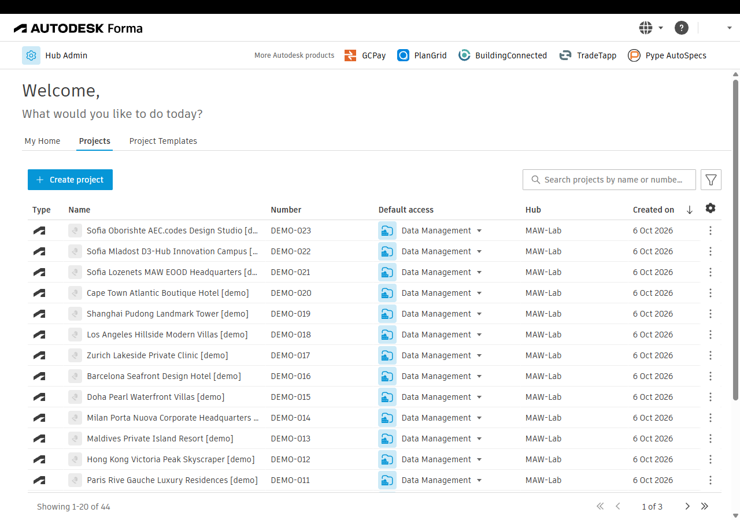Click the Create project button
This screenshot has height=520, width=740.
pyautogui.click(x=70, y=180)
